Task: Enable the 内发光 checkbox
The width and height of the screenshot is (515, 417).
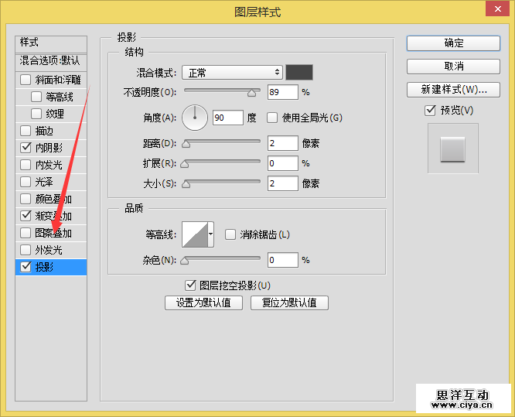Action: tap(26, 165)
